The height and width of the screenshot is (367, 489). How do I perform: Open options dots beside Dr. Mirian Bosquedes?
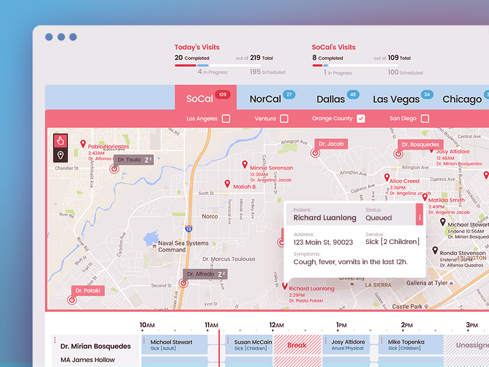coord(55,340)
